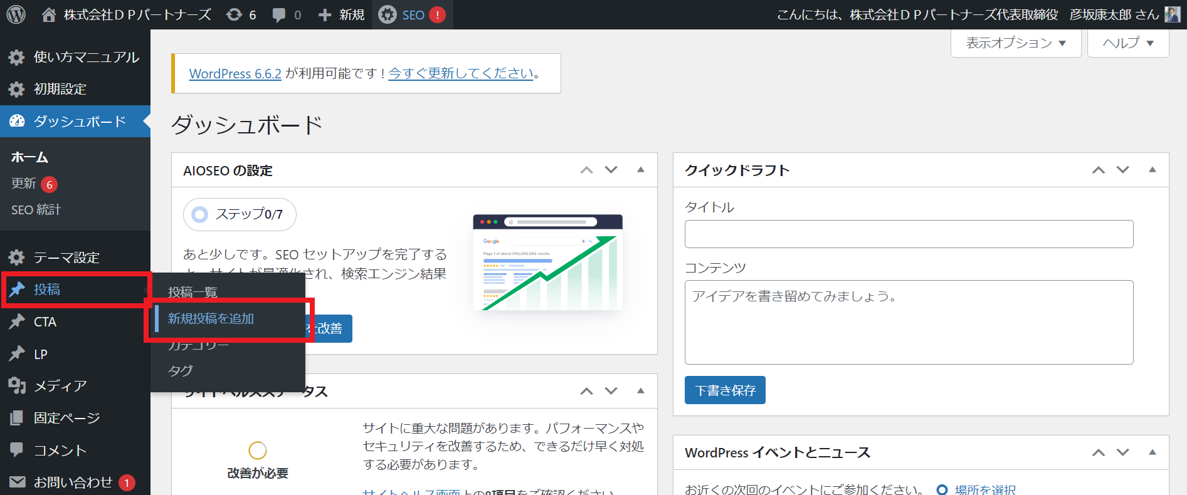Open SEO 統計 submenu item

pos(36,210)
